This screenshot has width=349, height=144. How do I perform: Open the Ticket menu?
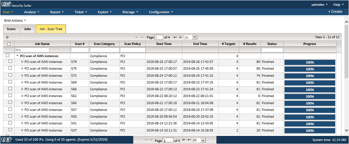click(81, 12)
